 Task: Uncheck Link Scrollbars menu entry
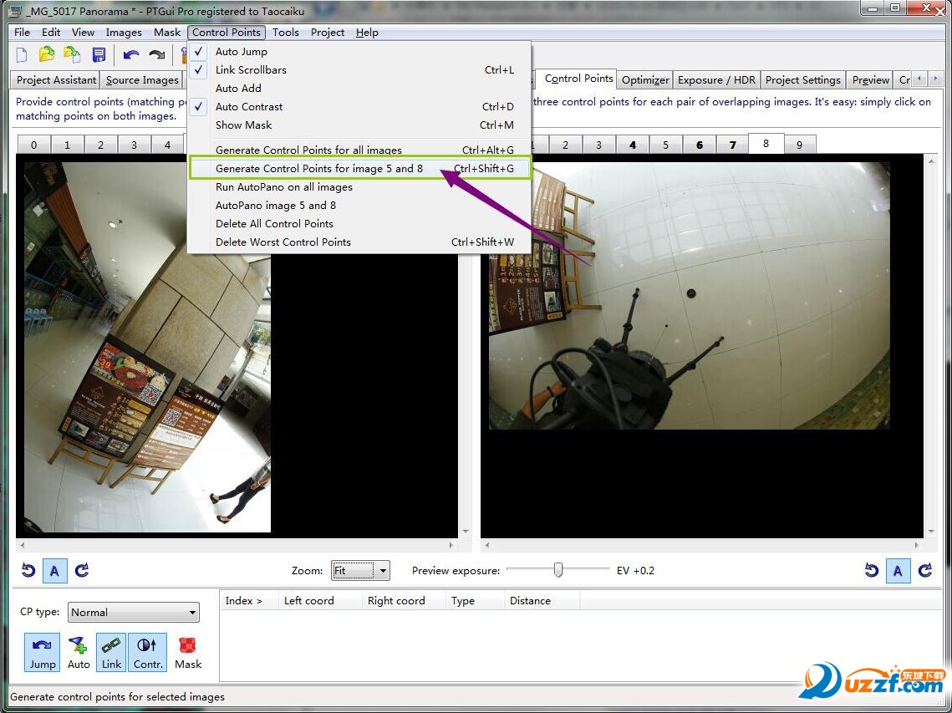[x=360, y=70]
